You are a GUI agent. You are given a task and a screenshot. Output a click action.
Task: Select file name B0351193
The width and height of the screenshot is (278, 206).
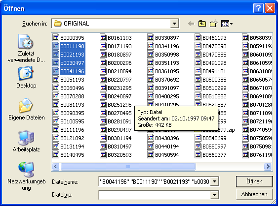coord(167,62)
